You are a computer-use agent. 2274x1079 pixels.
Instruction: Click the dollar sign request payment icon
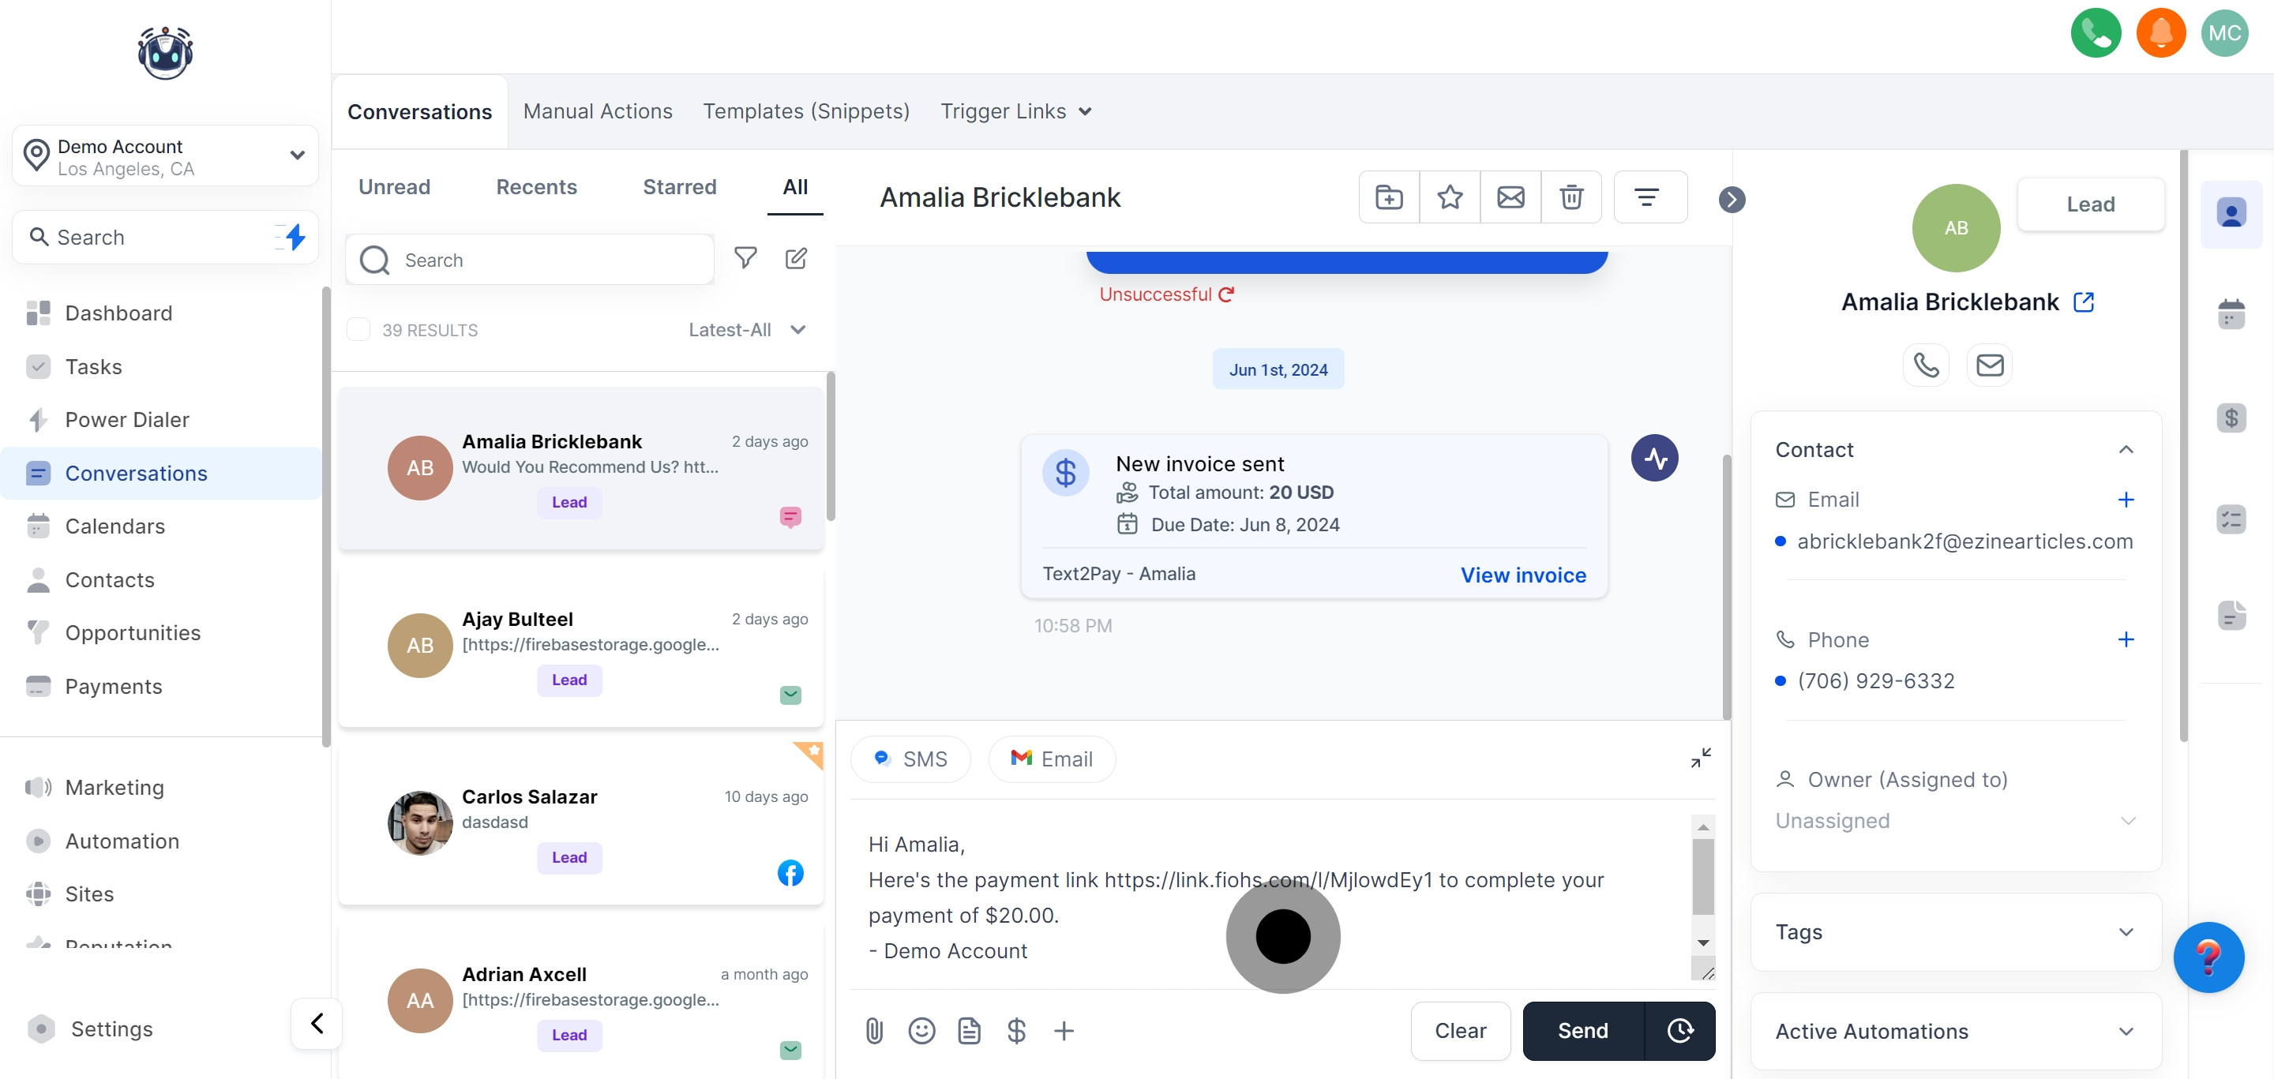tap(1016, 1029)
